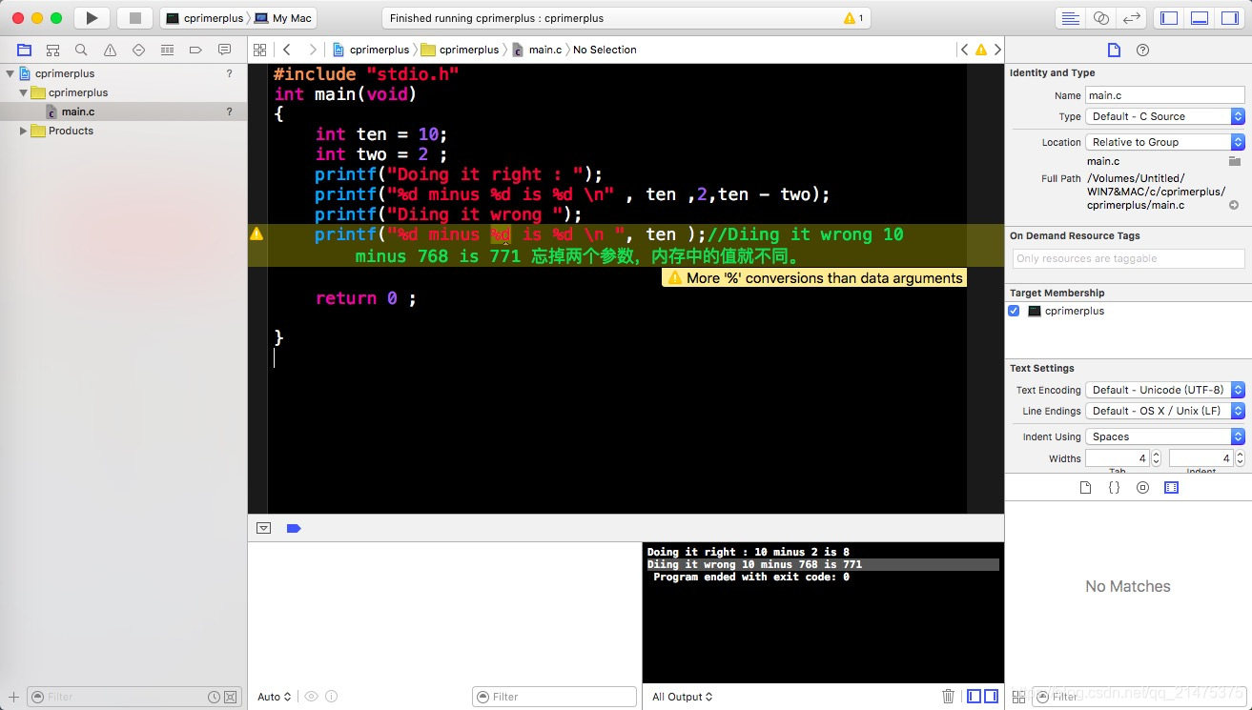Select cprimerplus scheme in toolbar
Image resolution: width=1252 pixels, height=710 pixels.
(205, 18)
